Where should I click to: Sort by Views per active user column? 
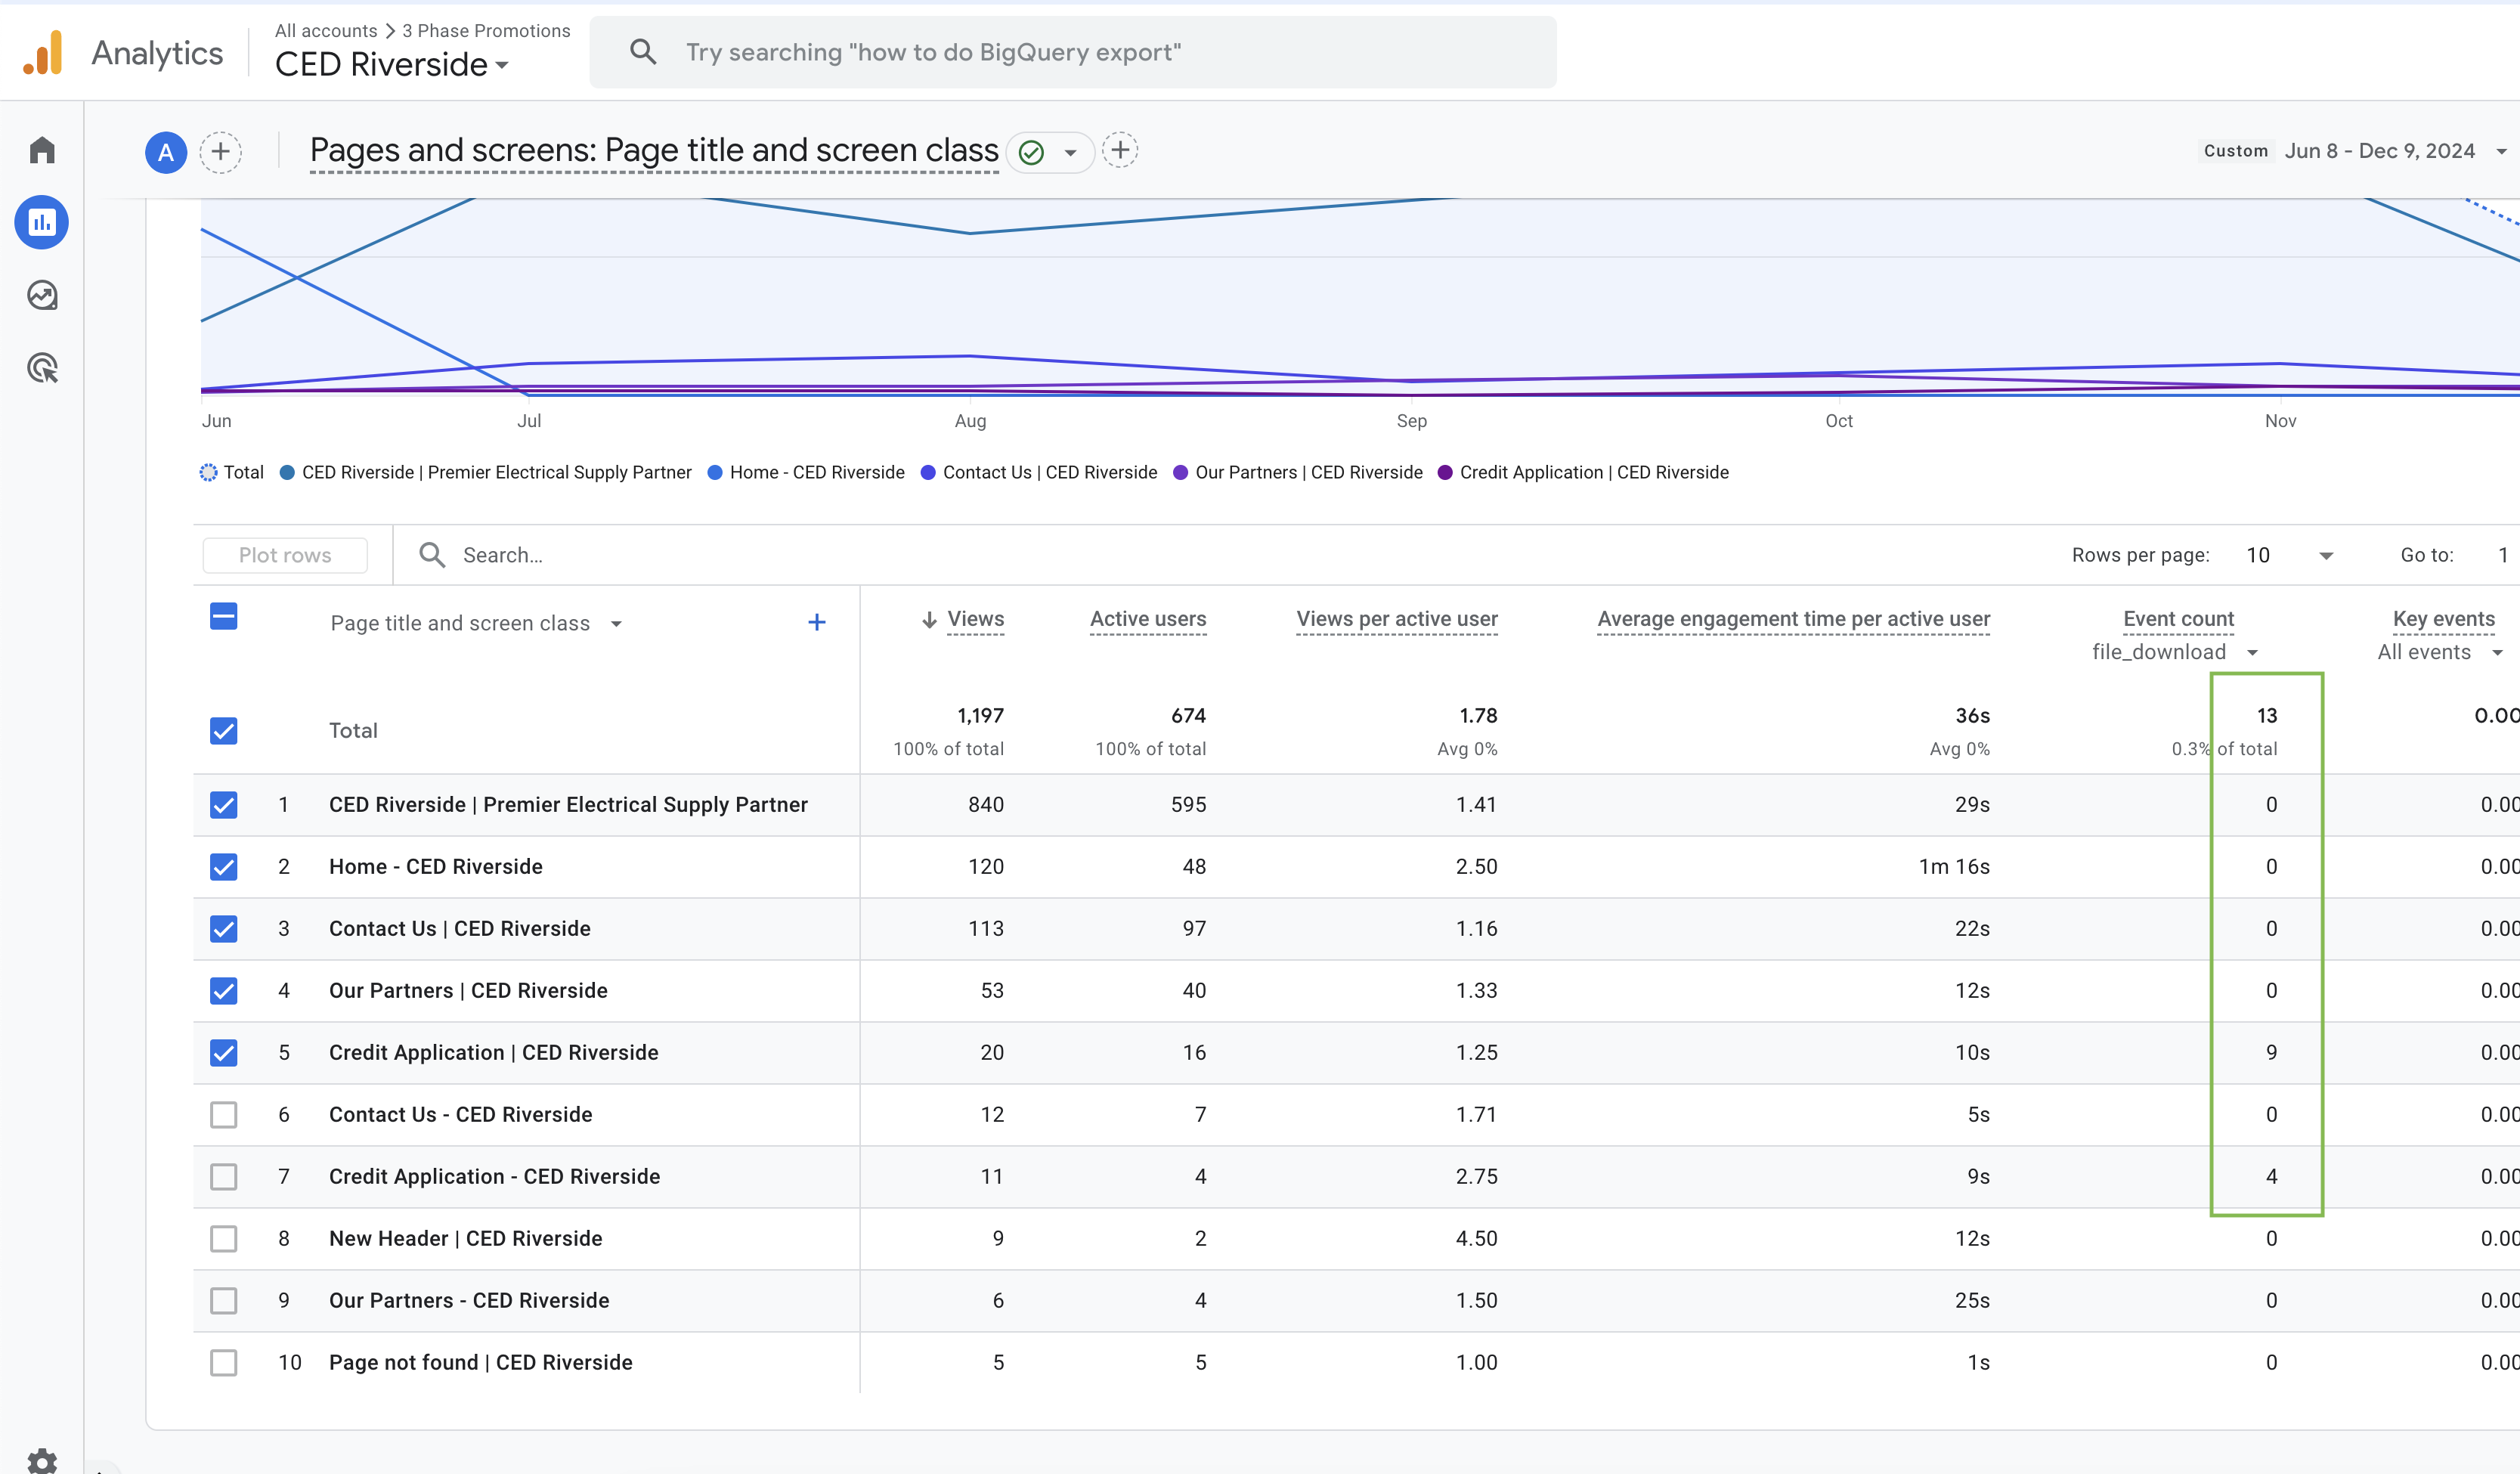point(1397,619)
